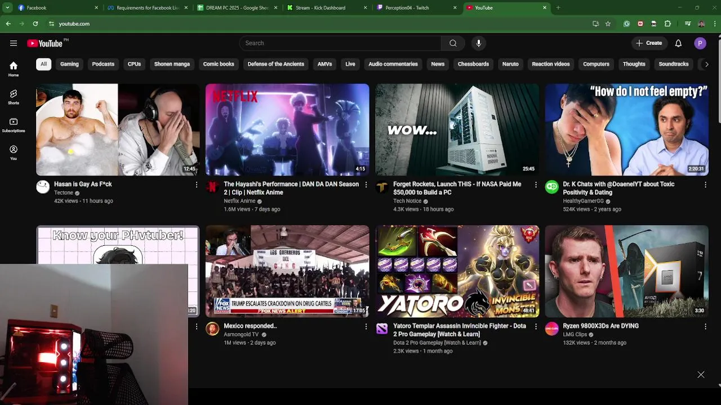
Task: Close the YouTube browser tab
Action: 545,8
